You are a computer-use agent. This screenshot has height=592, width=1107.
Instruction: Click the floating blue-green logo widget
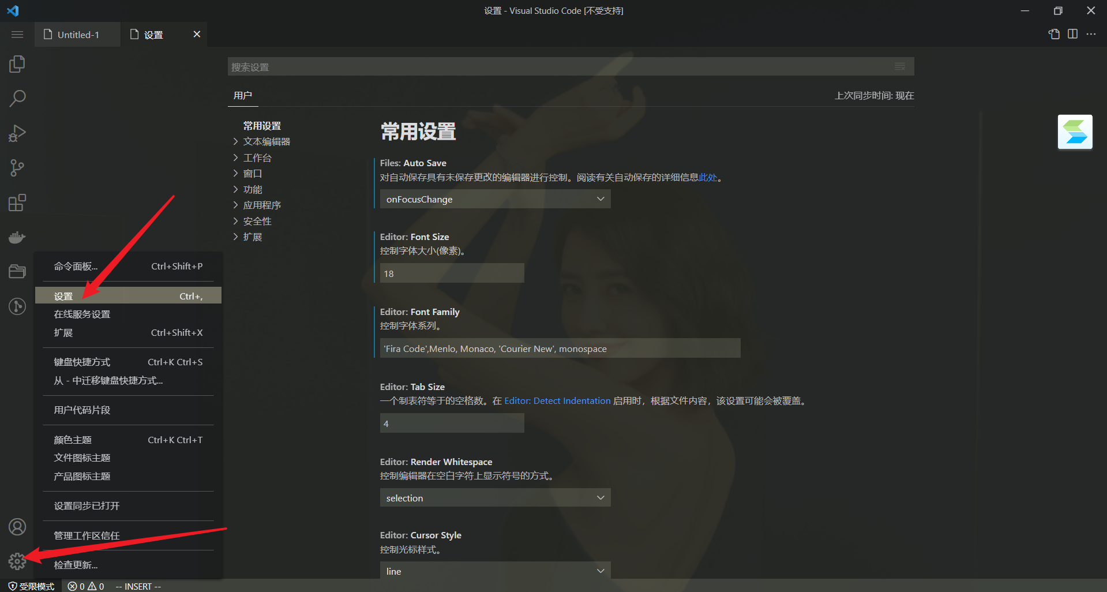click(1075, 132)
